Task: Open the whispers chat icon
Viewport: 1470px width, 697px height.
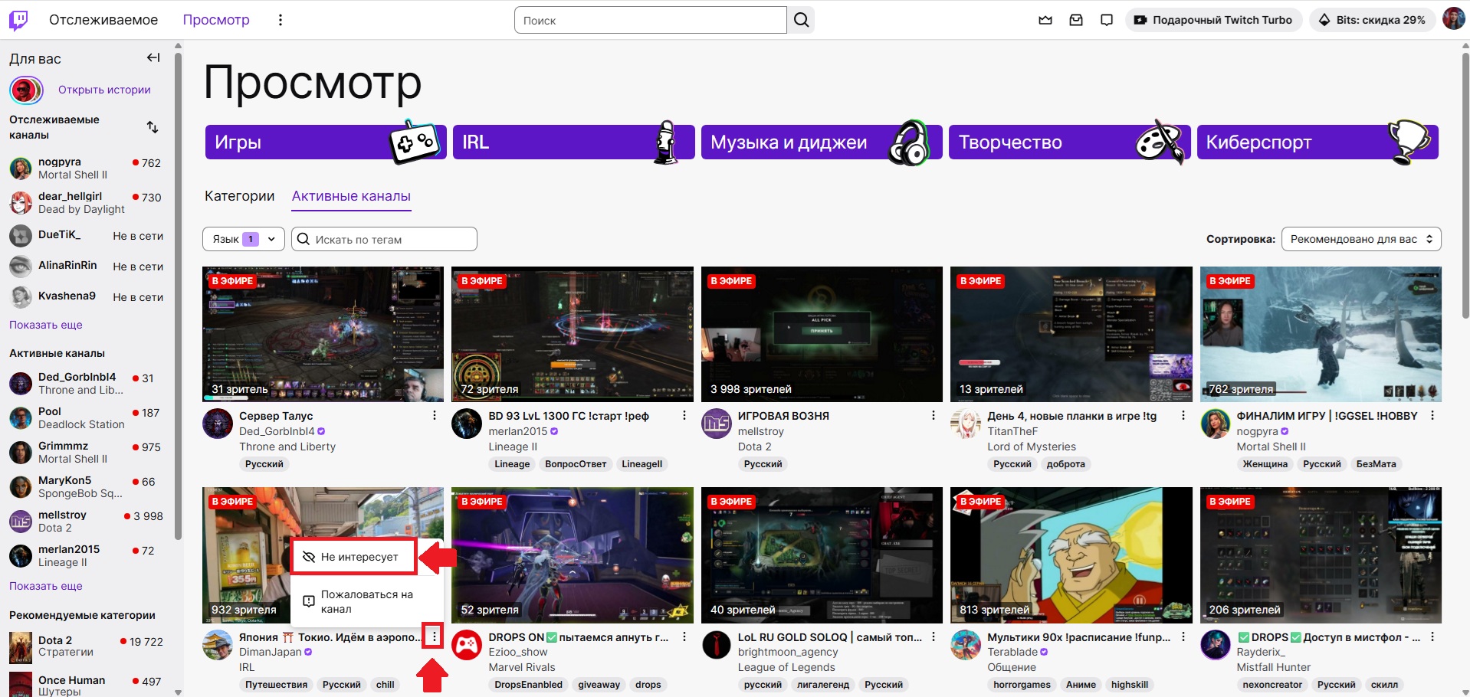Action: (x=1107, y=20)
